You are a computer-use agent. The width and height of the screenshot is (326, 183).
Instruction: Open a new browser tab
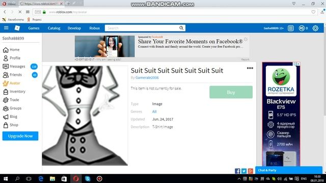(68, 4)
